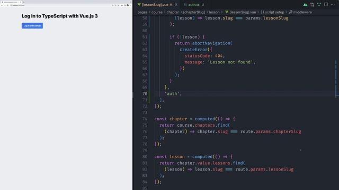Click 'lessonSlug' at end of line 82
Viewport: 339px width, 190px height.
[x=281, y=169]
